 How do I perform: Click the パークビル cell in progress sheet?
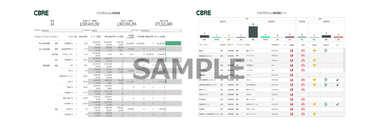pos(249,60)
